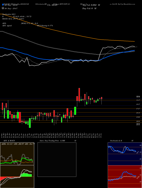Click the 'ADX signal:' label
Image resolution: width=142 pixels, height=188 pixels.
point(7,26)
